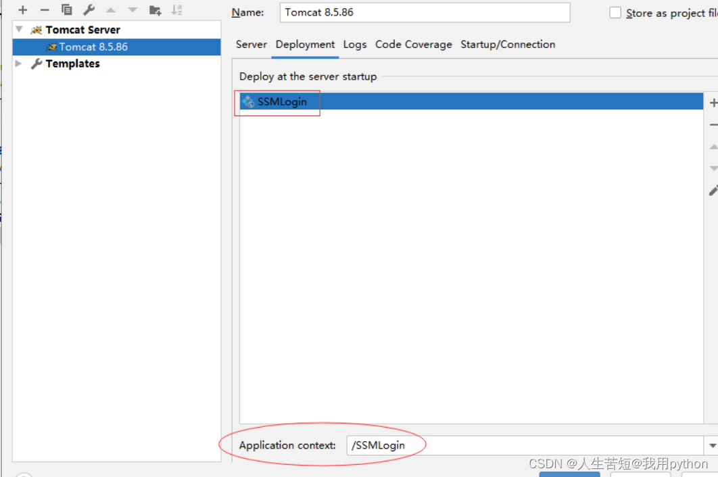The image size is (718, 477).
Task: Copy configuration using the duplicate icon
Action: click(x=66, y=9)
